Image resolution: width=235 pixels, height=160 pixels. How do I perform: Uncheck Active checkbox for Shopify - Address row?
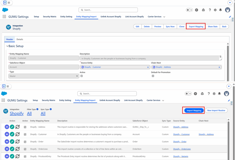25,127
